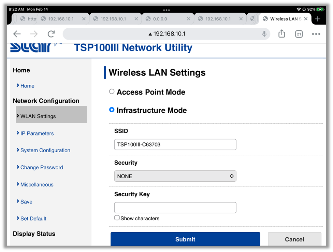Reload the current page
The width and height of the screenshot is (333, 252).
pos(51,34)
